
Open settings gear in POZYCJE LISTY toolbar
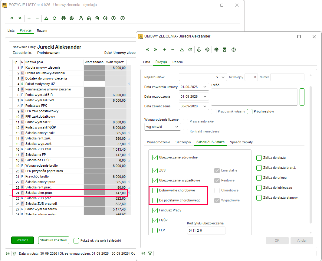tap(72, 18)
